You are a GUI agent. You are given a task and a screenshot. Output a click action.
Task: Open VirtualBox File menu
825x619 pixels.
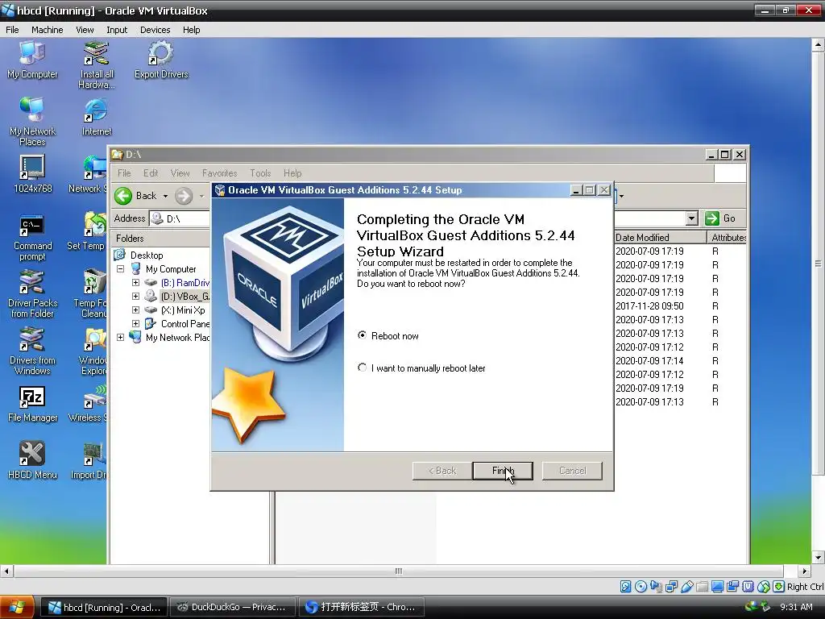[x=12, y=30]
